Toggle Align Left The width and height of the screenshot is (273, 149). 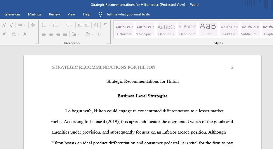click(44, 34)
